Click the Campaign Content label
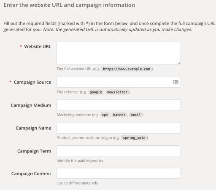216x190 pixels. pos(31,174)
